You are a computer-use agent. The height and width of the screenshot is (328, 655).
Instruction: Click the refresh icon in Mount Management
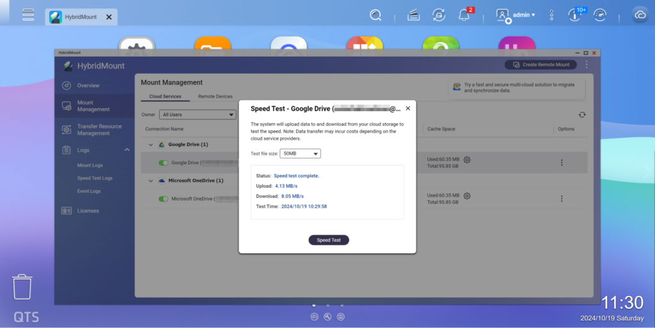pos(581,115)
